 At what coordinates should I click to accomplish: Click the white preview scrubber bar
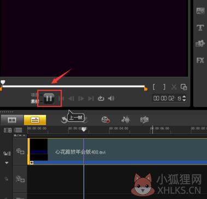74,87
